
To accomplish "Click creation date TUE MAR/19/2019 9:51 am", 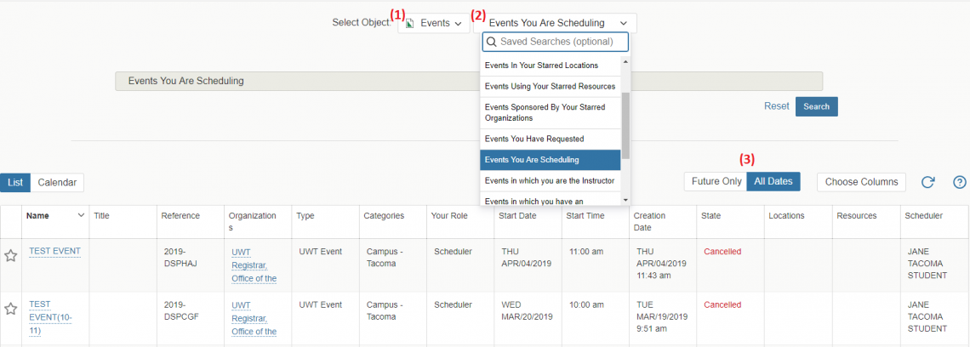I will (x=662, y=316).
